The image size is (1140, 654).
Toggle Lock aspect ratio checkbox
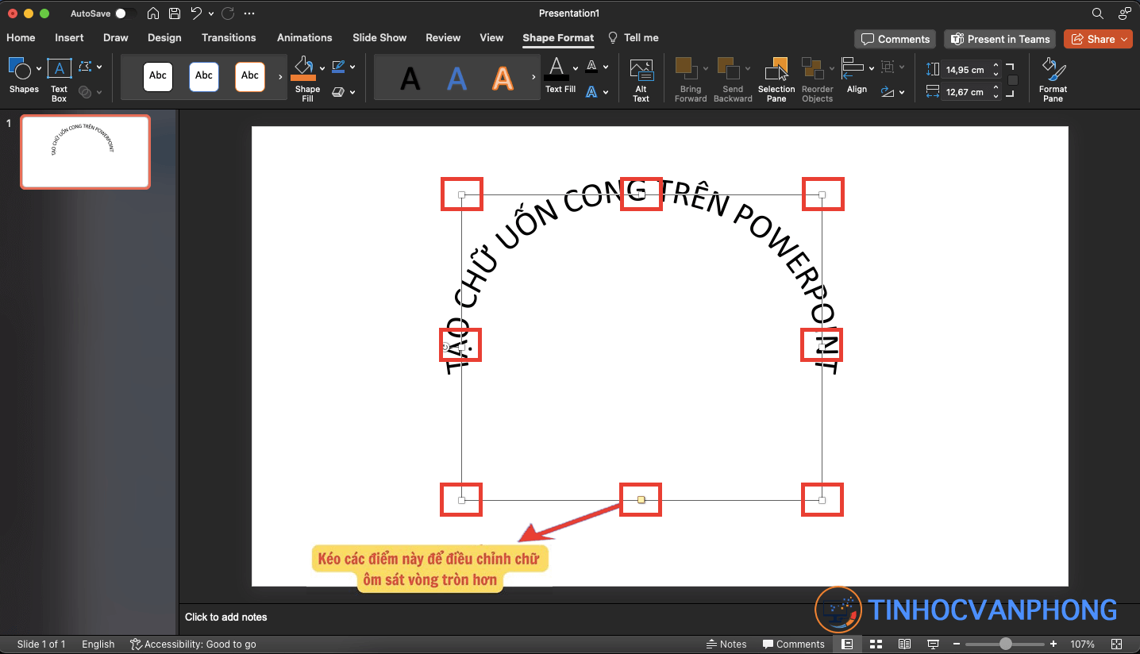pos(1013,80)
